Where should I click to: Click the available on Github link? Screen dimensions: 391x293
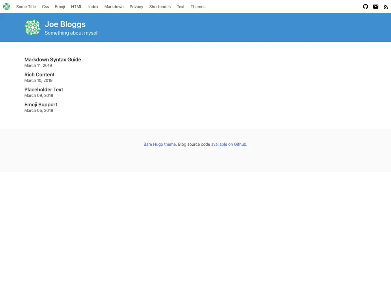(x=229, y=144)
